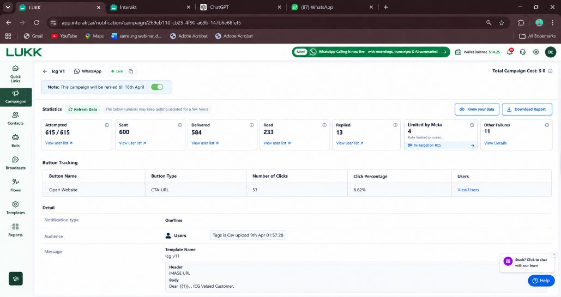Open Broadcasts in the sidebar
561x297 pixels.
pyautogui.click(x=15, y=163)
